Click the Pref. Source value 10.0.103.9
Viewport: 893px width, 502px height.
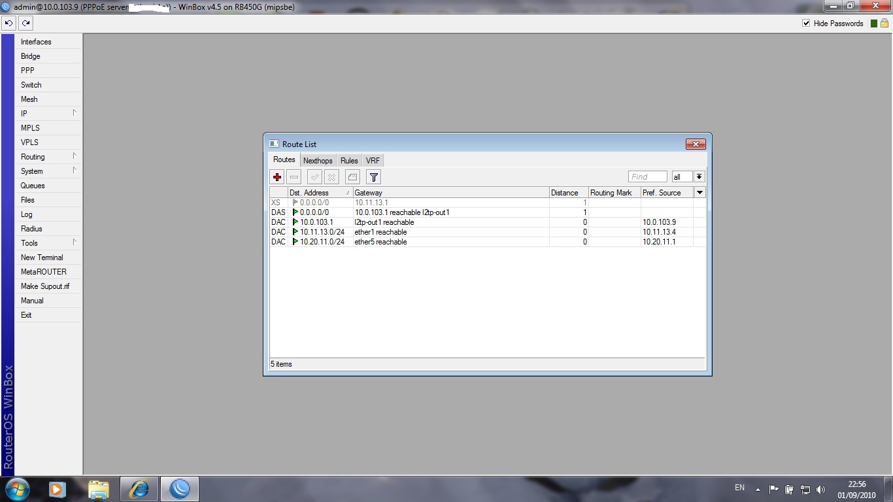(659, 222)
